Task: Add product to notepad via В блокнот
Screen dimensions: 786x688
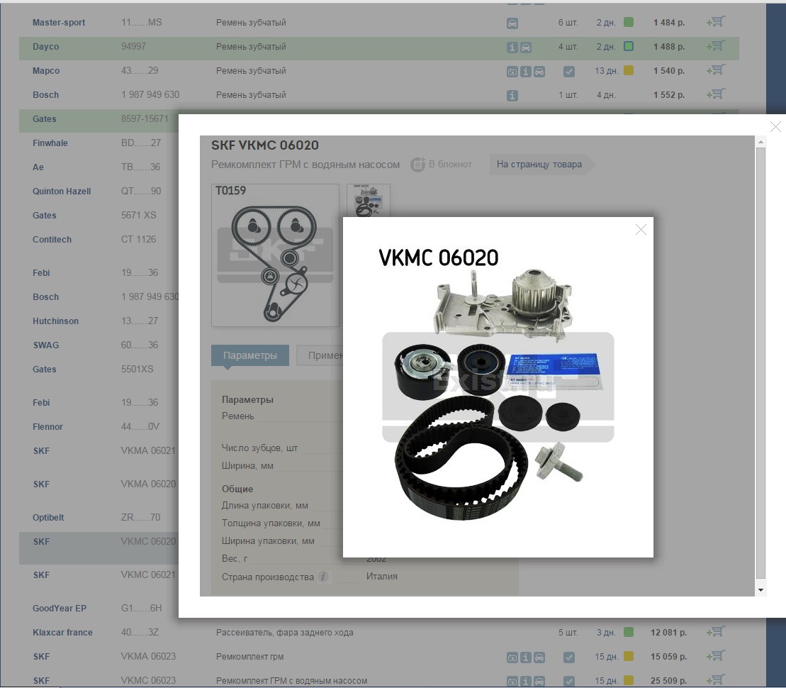Action: click(x=442, y=164)
